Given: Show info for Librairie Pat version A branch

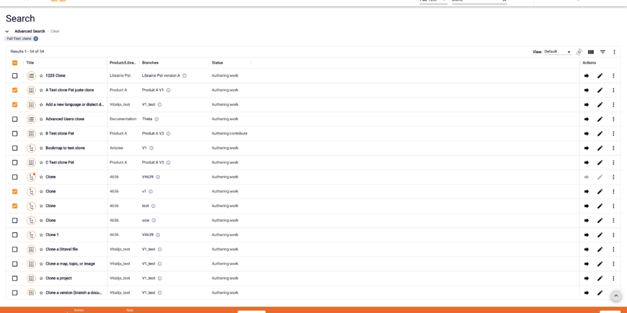Looking at the screenshot, I should click(184, 76).
